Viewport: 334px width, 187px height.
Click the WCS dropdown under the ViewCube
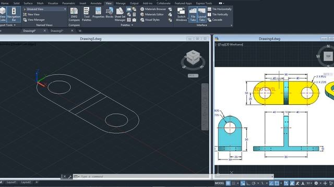pyautogui.click(x=193, y=75)
